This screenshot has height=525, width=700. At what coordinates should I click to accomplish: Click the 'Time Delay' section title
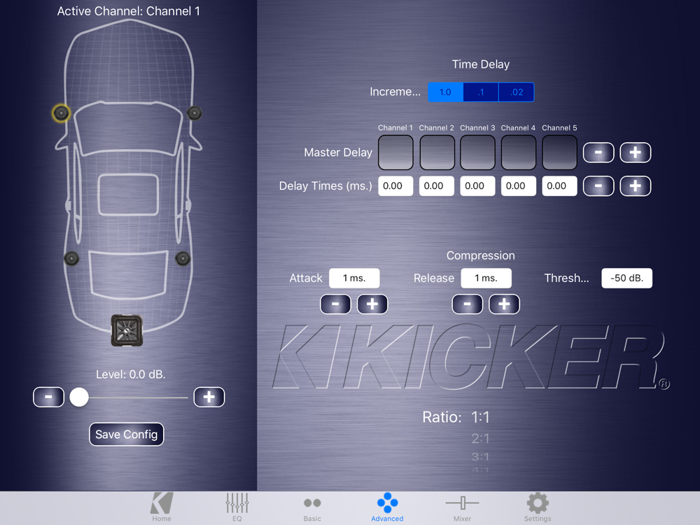coord(481,64)
